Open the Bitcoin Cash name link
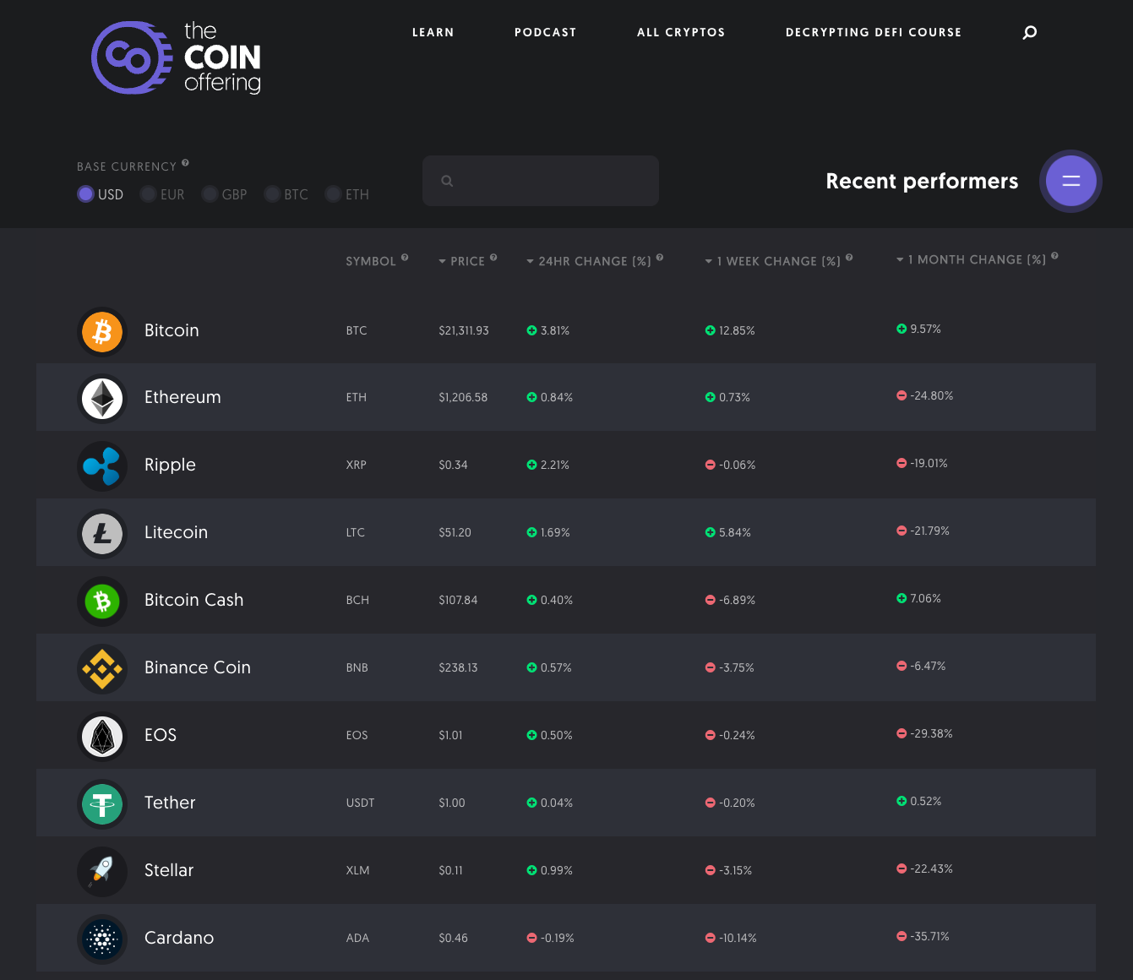Screen dimensions: 1133x980 (x=193, y=600)
